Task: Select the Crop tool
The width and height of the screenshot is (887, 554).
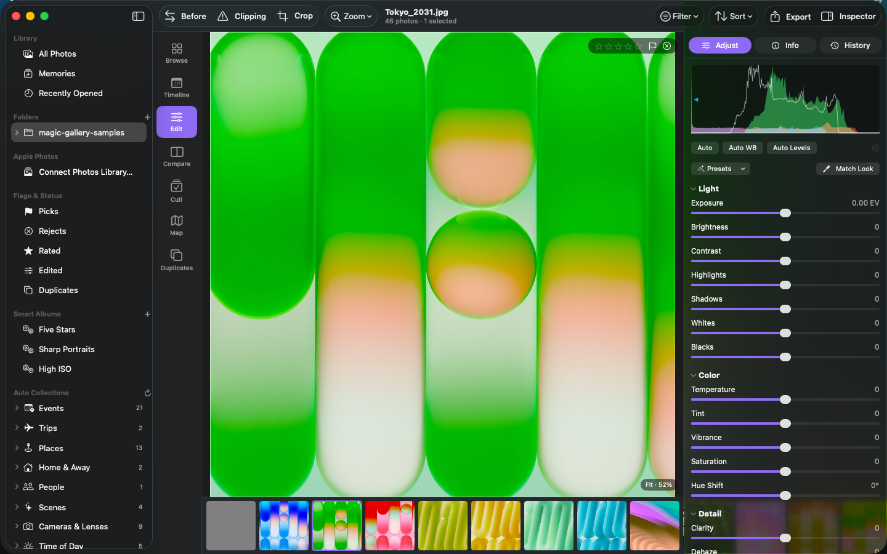Action: (295, 16)
